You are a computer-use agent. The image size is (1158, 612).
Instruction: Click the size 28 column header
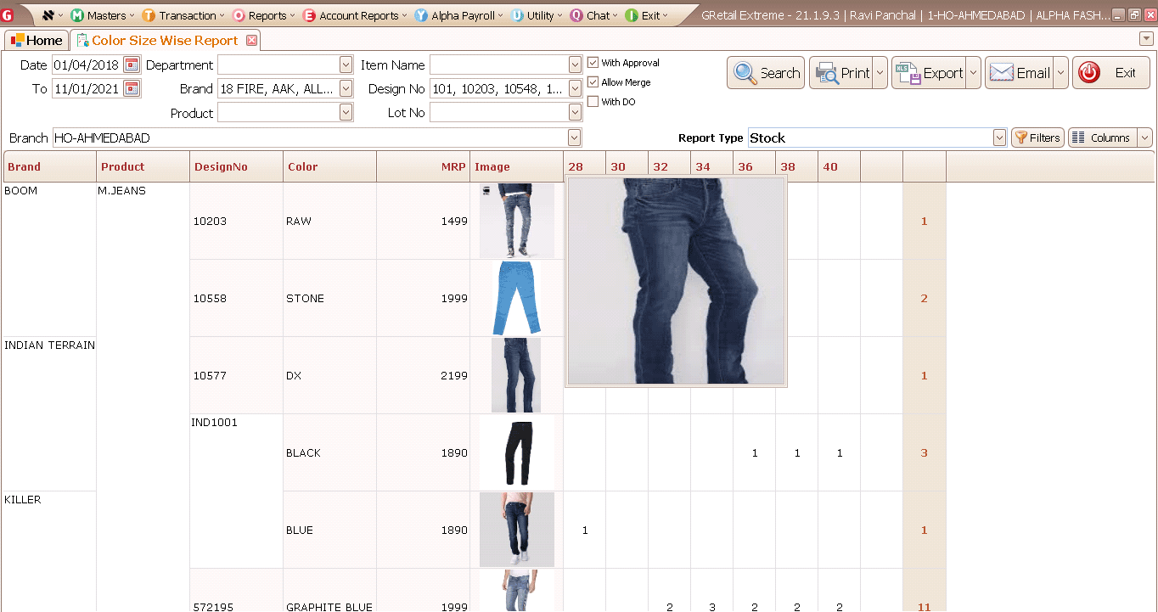585,166
